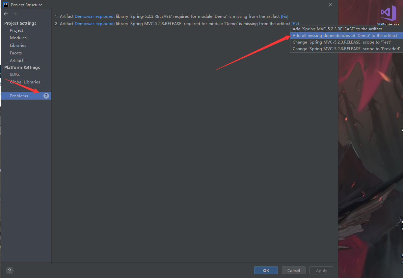Open Global Libraries settings
Viewport: 403px width, 278px height.
(x=25, y=82)
